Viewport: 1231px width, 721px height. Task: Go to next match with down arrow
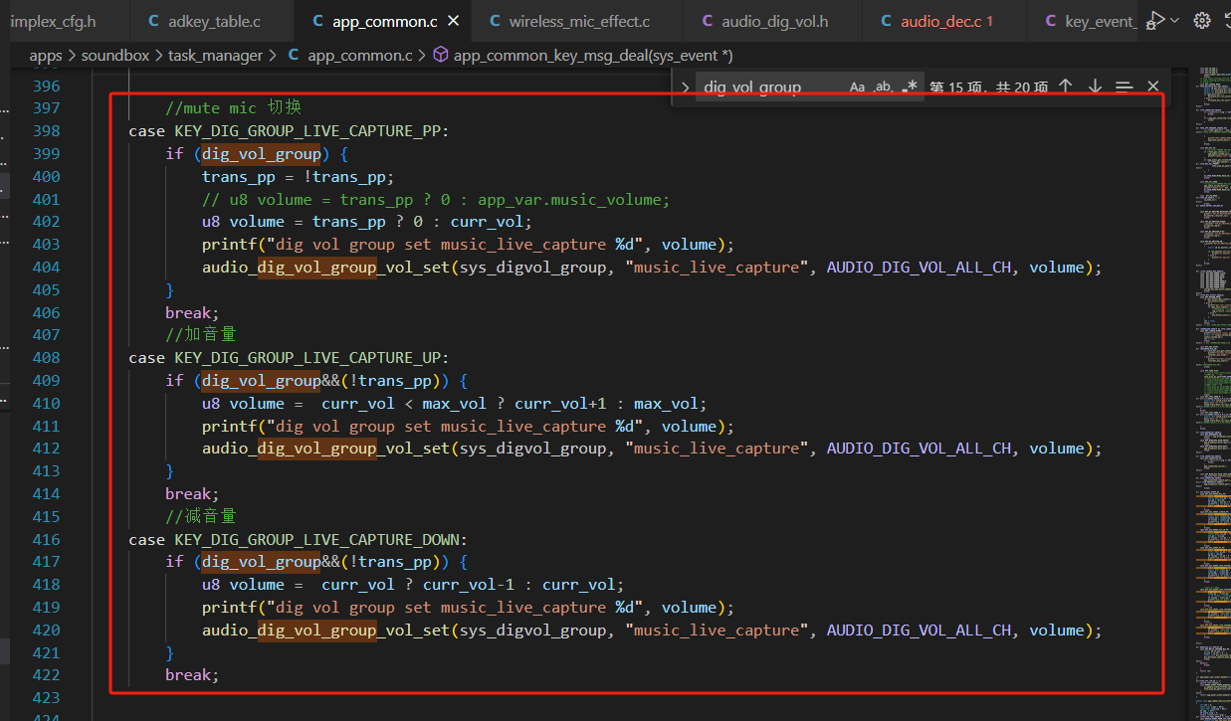[x=1095, y=88]
